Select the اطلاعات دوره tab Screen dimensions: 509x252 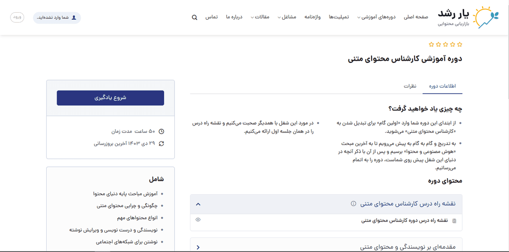(443, 86)
